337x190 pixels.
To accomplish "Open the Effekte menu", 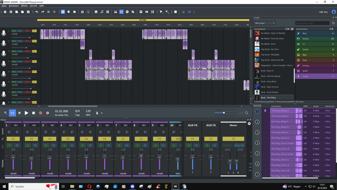I will pyautogui.click(x=24, y=6).
